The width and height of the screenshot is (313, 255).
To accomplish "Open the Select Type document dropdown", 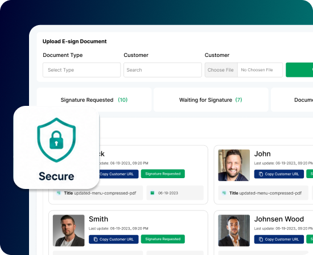I will [x=81, y=70].
